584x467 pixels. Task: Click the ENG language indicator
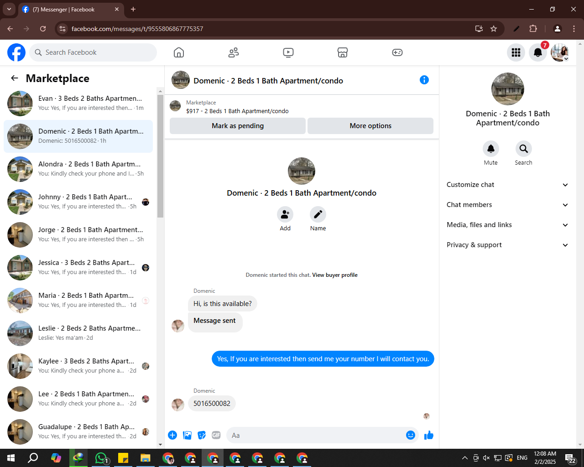pos(522,458)
